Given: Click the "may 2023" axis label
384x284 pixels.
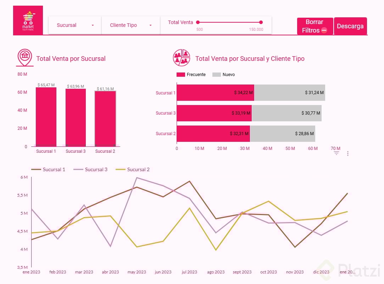Looking at the screenshot, I should pyautogui.click(x=137, y=272).
